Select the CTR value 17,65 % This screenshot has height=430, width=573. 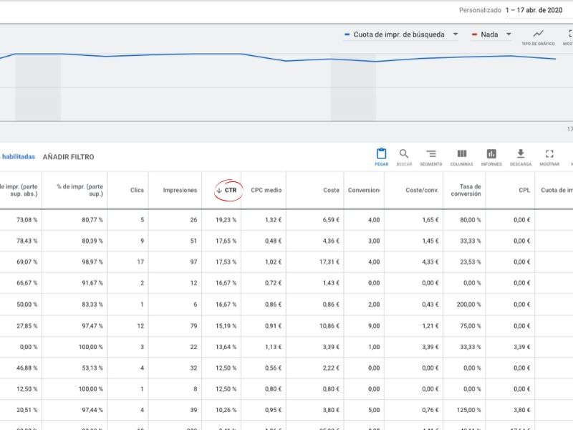(x=226, y=241)
